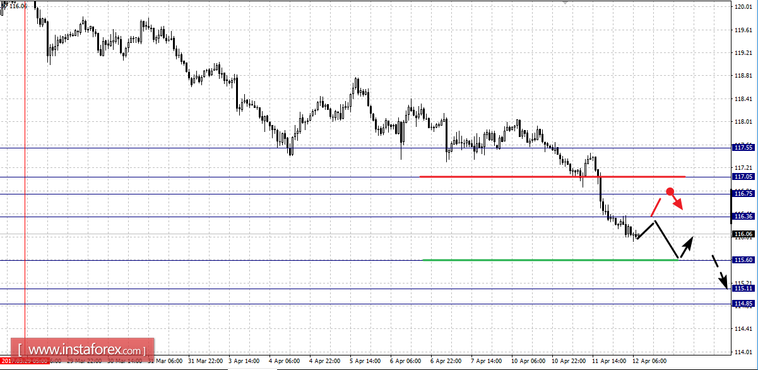Image resolution: width=758 pixels, height=370 pixels.
Task: Select the 116.36 level price tag
Action: 743,217
